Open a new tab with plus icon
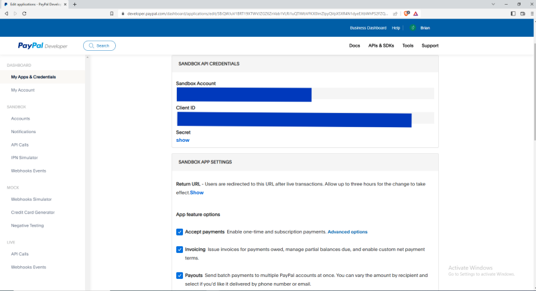Screen dimensions: 536x291 click(74, 5)
